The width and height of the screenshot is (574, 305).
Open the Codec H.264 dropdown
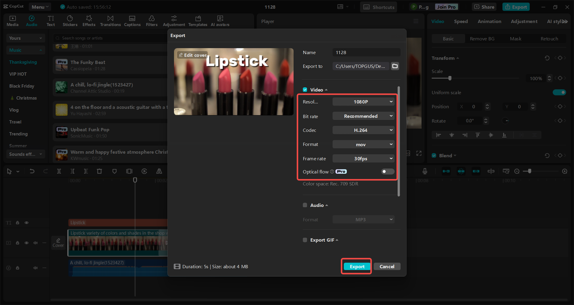pyautogui.click(x=364, y=130)
